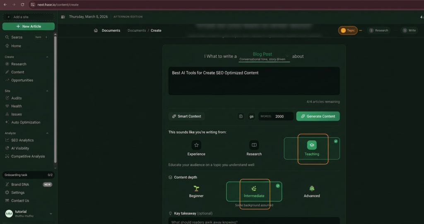Collapse the Site section chevron
This screenshot has height=224, width=424.
[x=47, y=91]
